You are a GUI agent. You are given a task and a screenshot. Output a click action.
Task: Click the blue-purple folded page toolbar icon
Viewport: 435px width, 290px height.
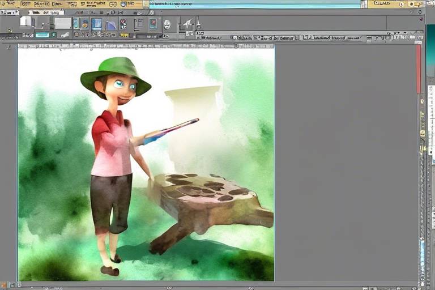pos(110,25)
